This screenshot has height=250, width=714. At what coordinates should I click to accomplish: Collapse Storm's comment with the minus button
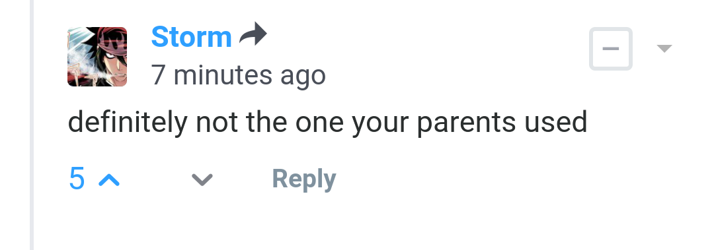(x=611, y=49)
